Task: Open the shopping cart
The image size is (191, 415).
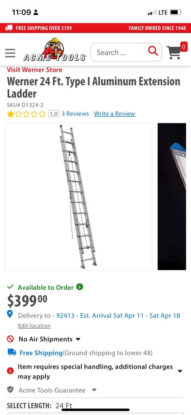Action: pos(174,52)
